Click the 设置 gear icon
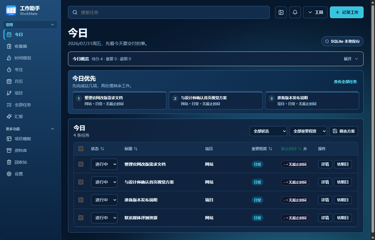This screenshot has height=240, width=375. [x=9, y=174]
